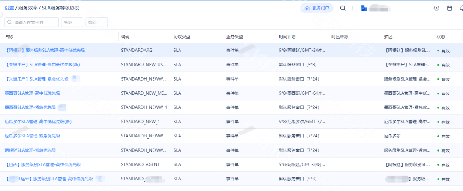This screenshot has width=463, height=191.
Task: Open 【关键用户】SLA管理-高中低优先级(新) entry
Action: point(42,65)
